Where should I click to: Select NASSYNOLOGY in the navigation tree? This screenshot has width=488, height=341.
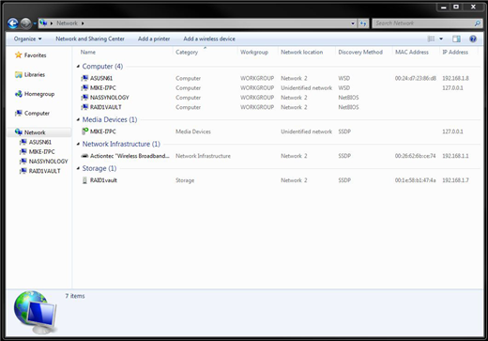[x=43, y=162]
